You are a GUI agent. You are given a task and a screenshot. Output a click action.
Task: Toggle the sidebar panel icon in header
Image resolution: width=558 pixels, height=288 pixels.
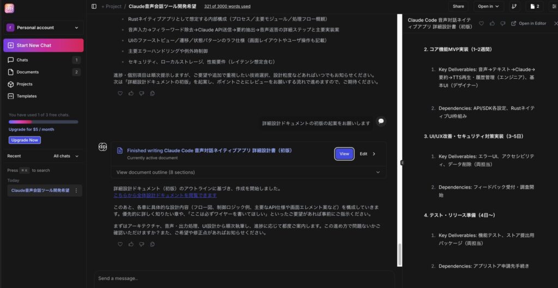pos(94,7)
